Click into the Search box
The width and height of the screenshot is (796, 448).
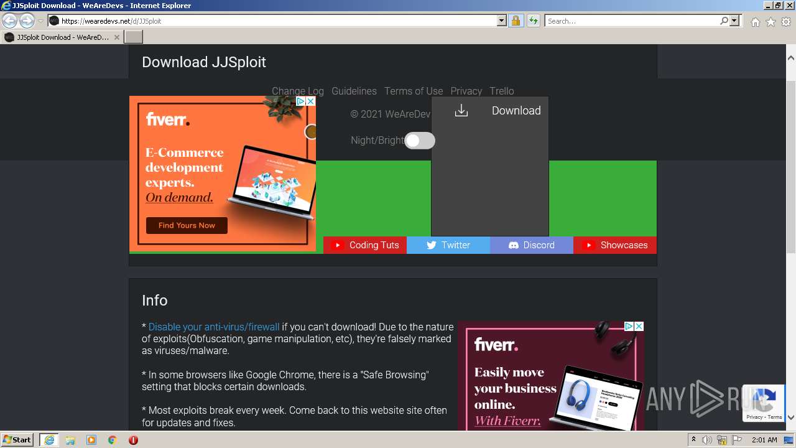[632, 21]
